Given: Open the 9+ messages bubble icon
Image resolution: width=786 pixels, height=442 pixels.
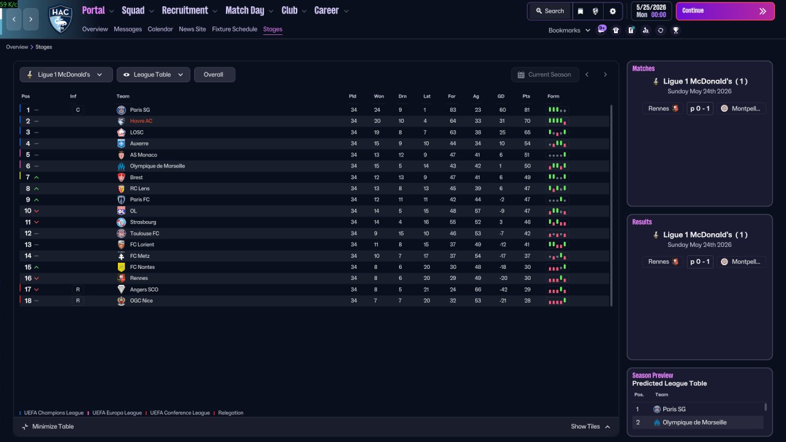Looking at the screenshot, I should pyautogui.click(x=602, y=29).
